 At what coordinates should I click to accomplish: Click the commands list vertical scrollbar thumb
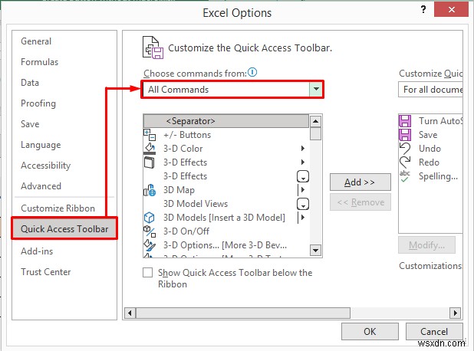315,134
